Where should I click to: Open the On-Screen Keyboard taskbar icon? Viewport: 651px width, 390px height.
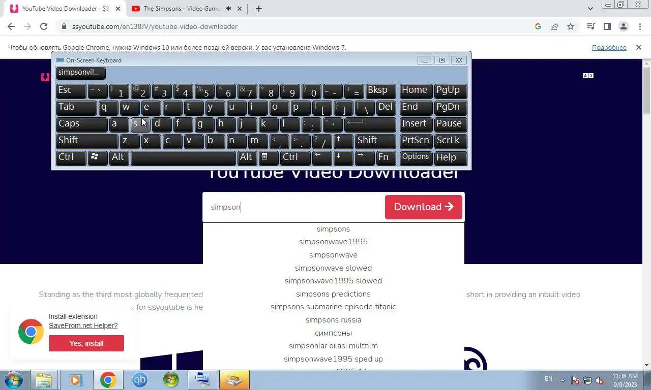point(202,380)
